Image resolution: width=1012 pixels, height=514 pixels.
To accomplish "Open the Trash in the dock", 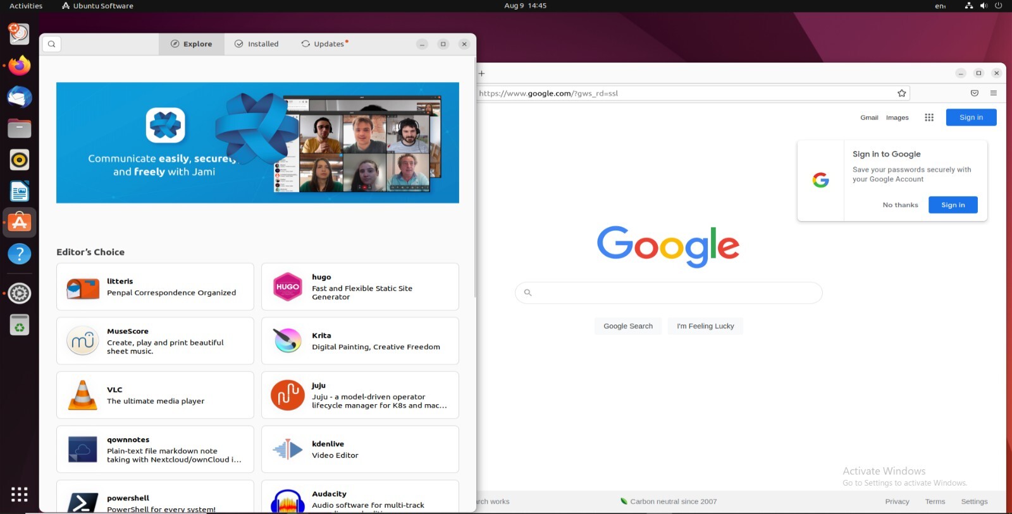I will tap(20, 325).
